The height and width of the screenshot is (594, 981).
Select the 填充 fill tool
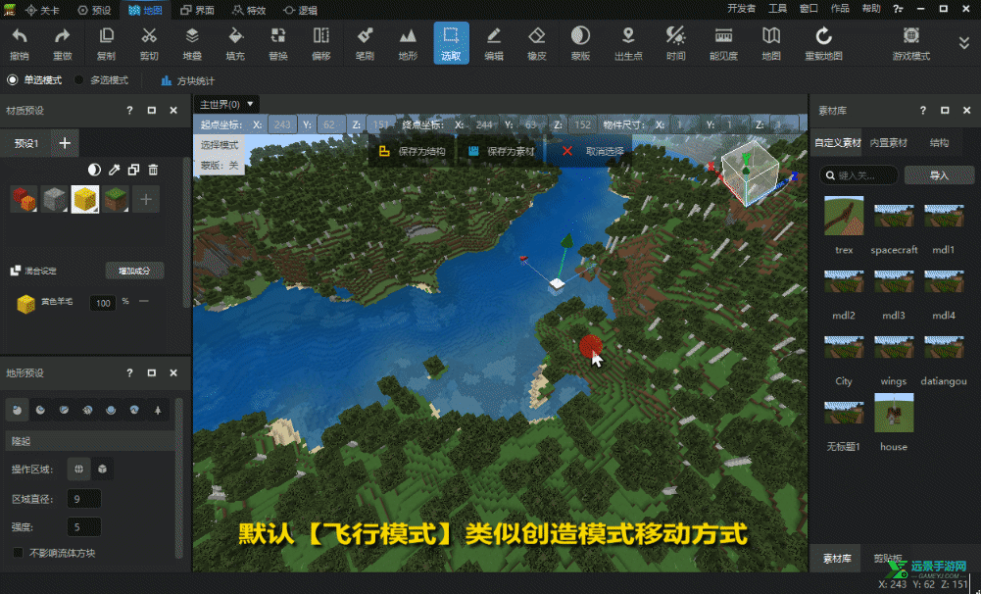pyautogui.click(x=235, y=43)
